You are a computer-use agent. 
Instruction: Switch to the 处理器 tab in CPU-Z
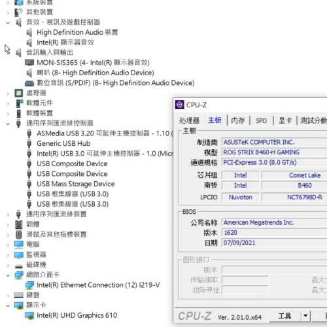tap(189, 120)
